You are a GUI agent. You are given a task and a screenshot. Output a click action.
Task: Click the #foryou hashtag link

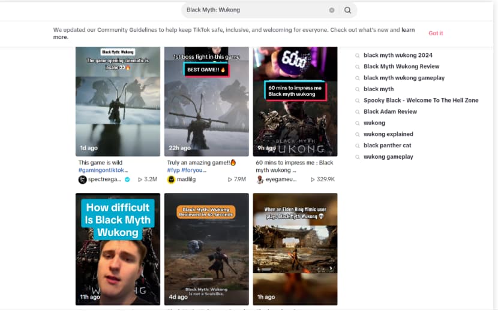194,170
